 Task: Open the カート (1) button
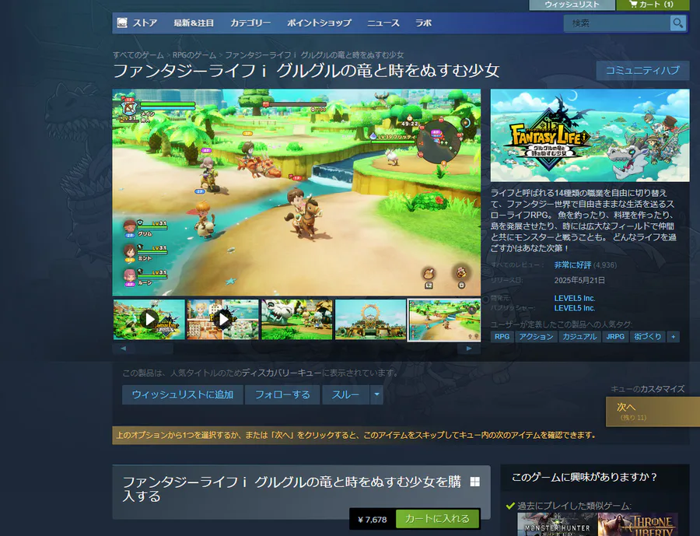[653, 5]
